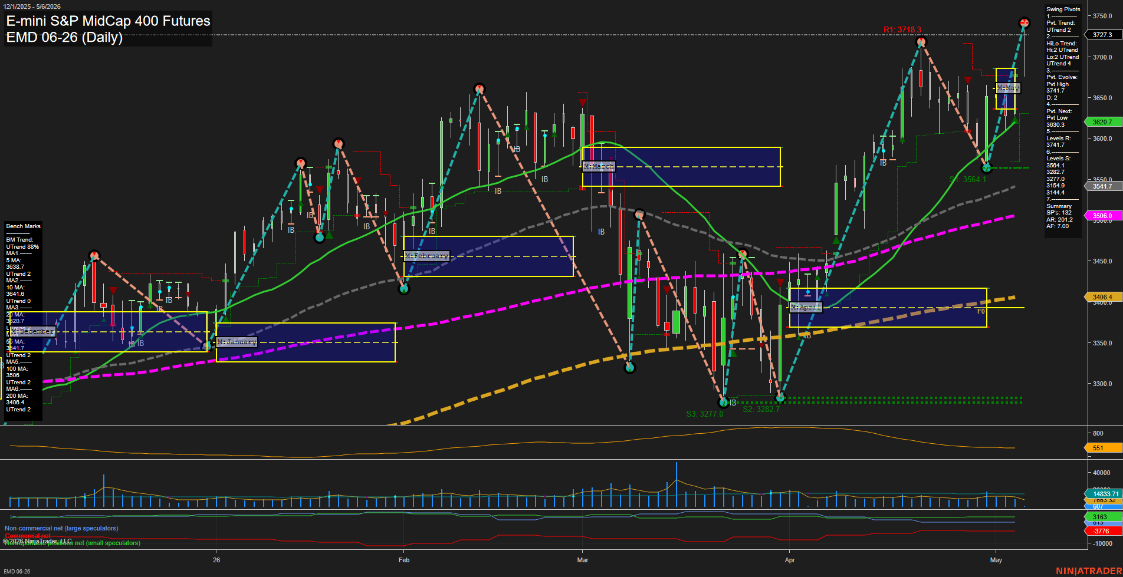1123x577 pixels.
Task: Click the Mar label on the time axis
Action: (x=583, y=560)
